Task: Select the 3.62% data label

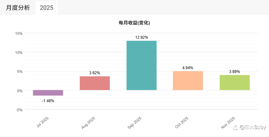Action: point(95,73)
